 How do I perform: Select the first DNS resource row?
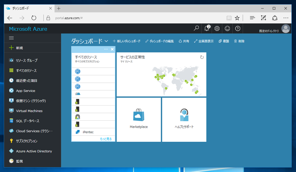pos(93,71)
